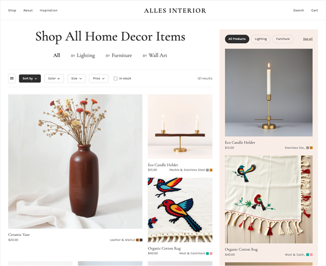Choose the teal swatch under Organic Cotton Rug

coord(207,253)
